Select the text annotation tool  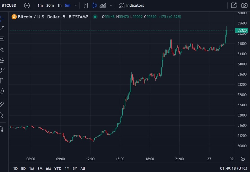coord(2,81)
